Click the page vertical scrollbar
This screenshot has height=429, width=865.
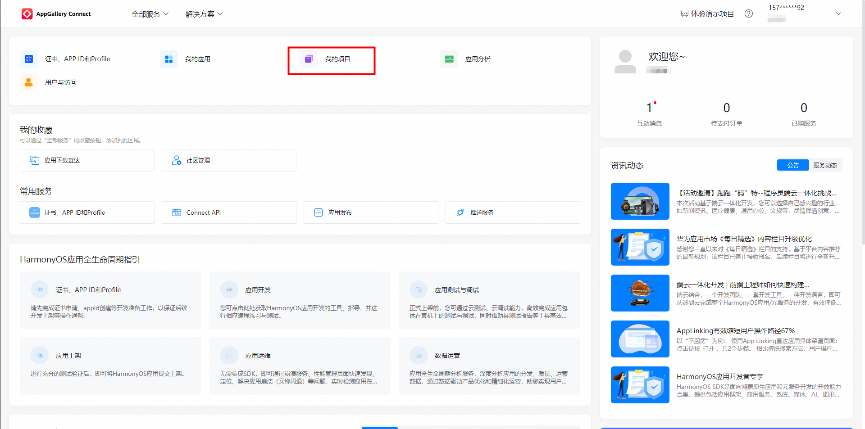pos(863,122)
